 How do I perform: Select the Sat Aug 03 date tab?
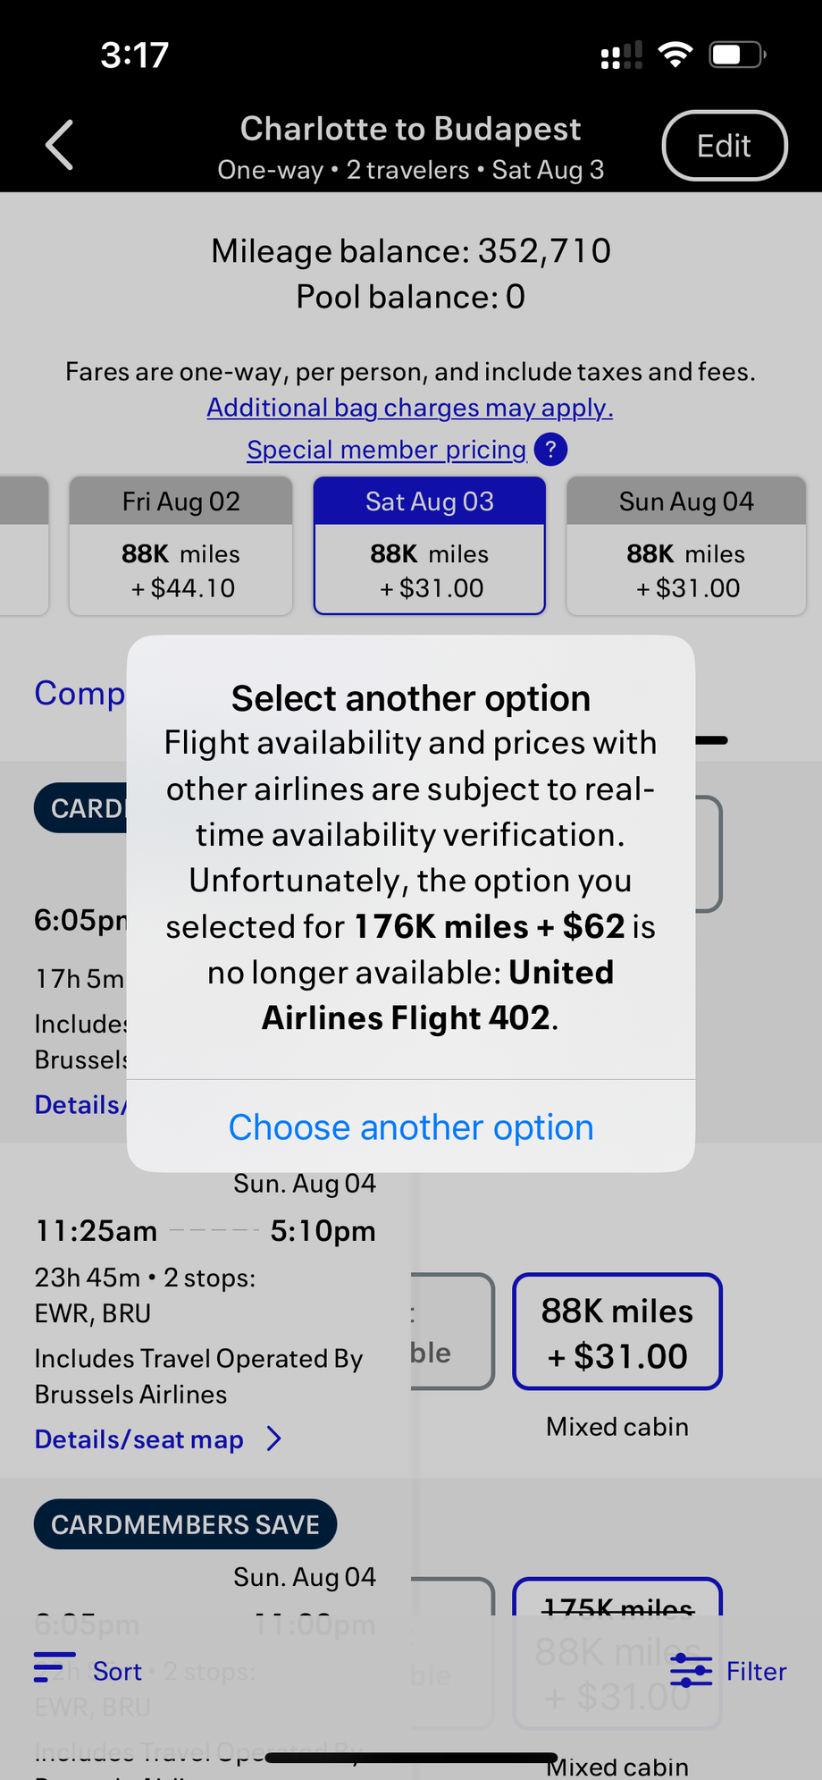429,545
